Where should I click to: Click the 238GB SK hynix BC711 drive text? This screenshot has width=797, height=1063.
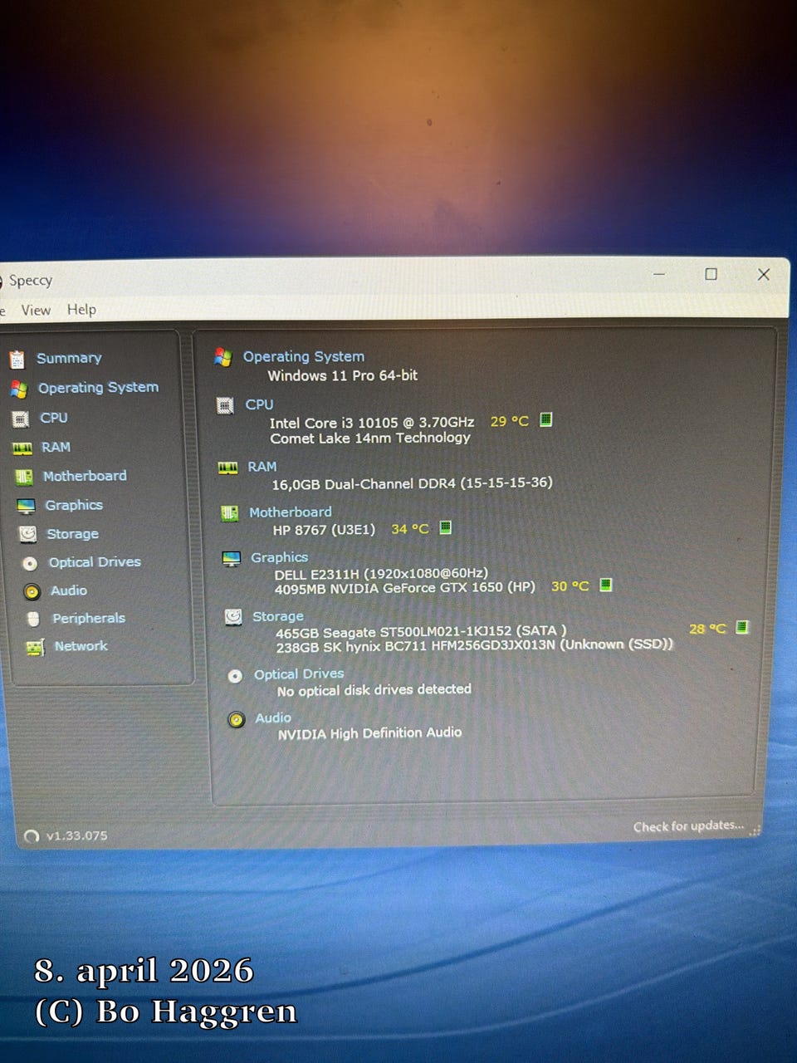click(475, 646)
